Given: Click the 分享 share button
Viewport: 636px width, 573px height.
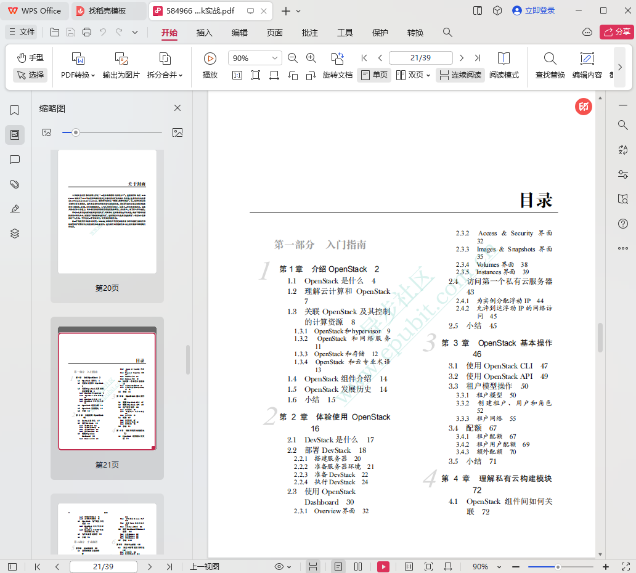Looking at the screenshot, I should click(615, 32).
